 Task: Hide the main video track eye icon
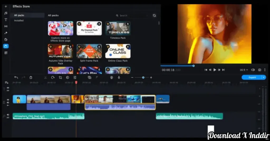(8, 100)
